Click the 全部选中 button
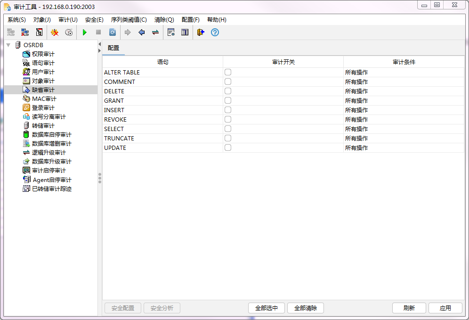This screenshot has width=469, height=320. pyautogui.click(x=266, y=308)
